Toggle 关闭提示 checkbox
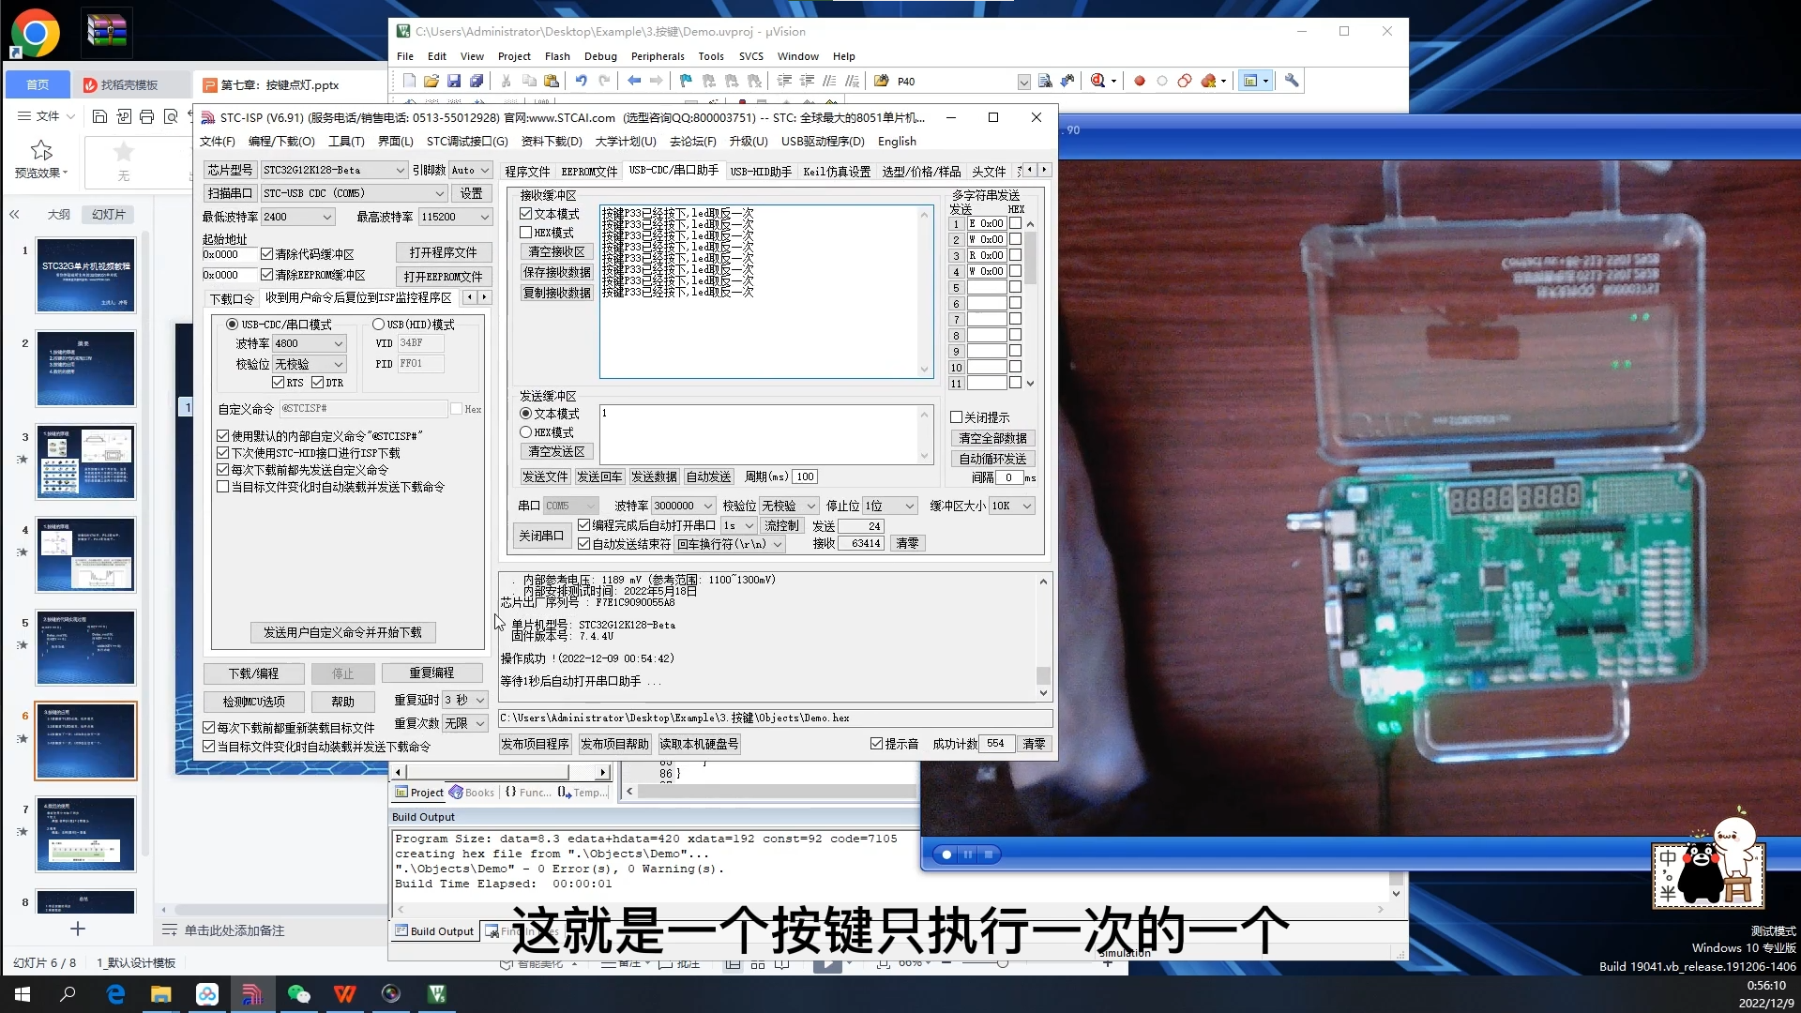1801x1013 pixels. 957,417
